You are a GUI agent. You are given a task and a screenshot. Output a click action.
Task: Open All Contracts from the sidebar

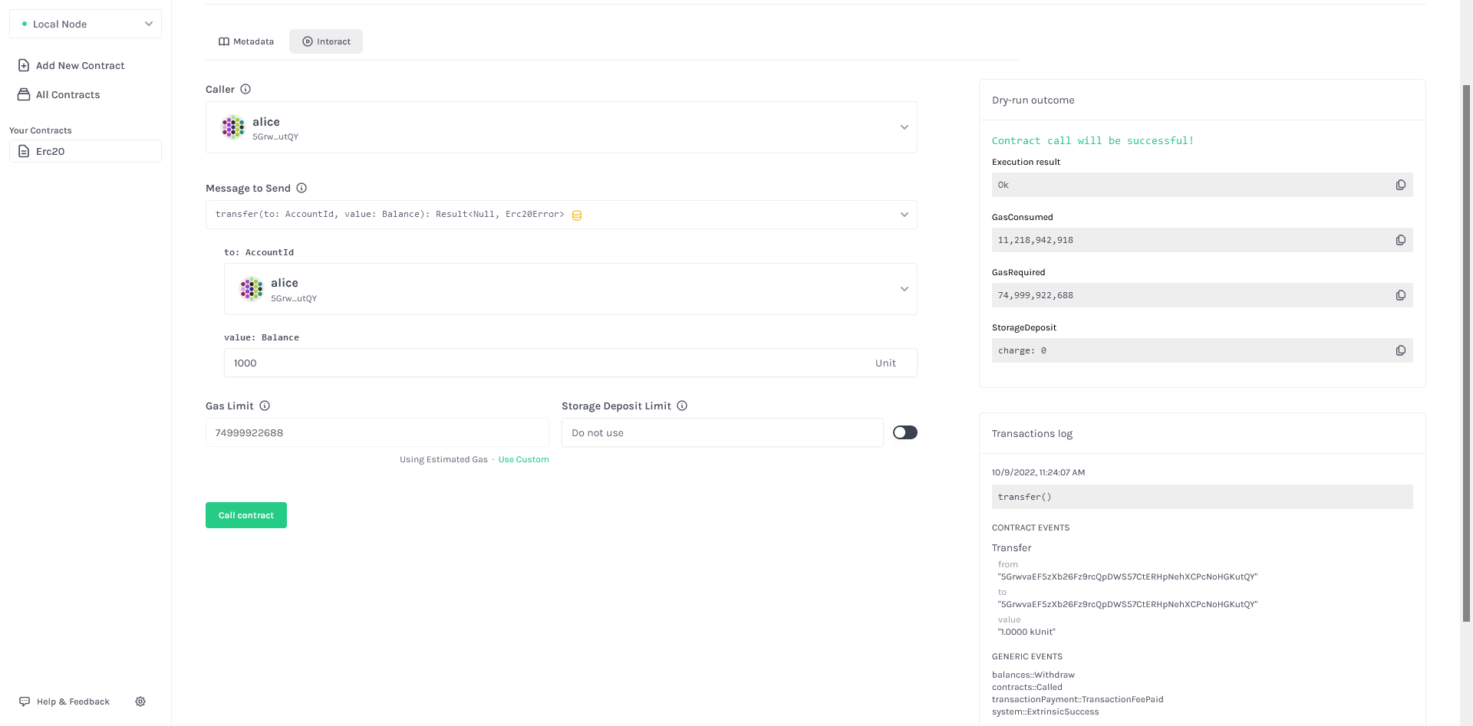24,94
